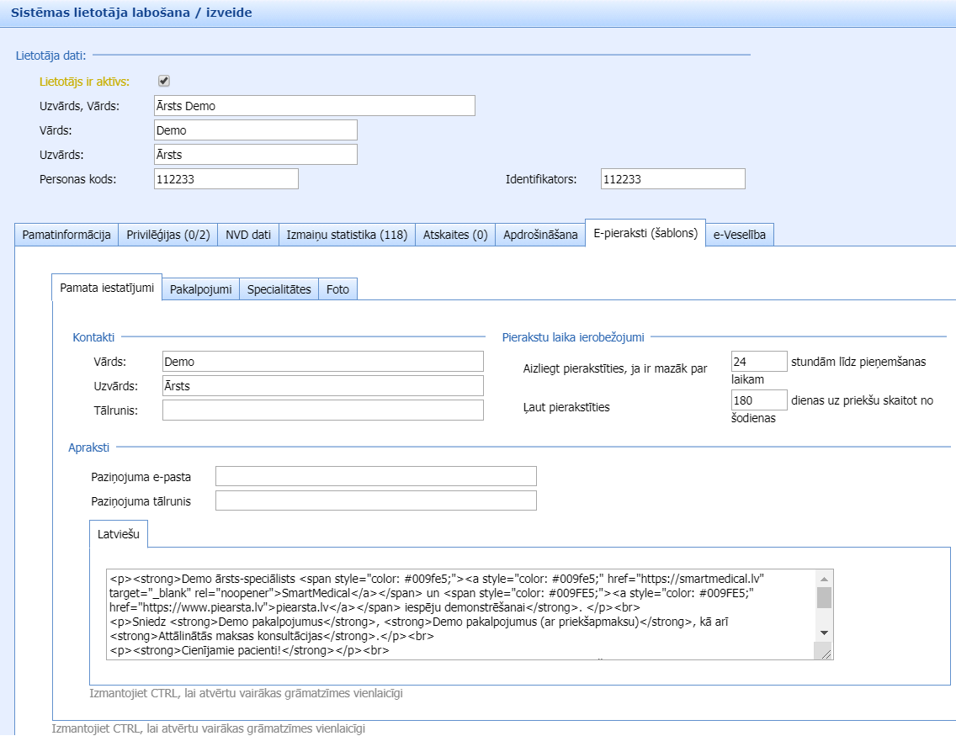Uncheck the 'Lietotājs ir aktīvs' checkbox
956x736 pixels.
[x=164, y=81]
